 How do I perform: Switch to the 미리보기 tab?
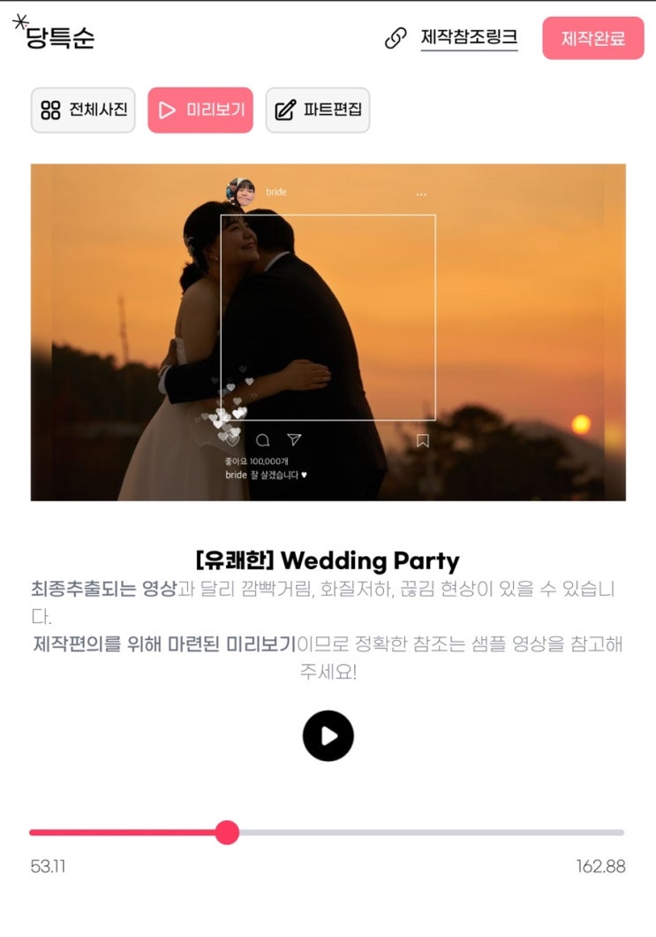pyautogui.click(x=200, y=110)
